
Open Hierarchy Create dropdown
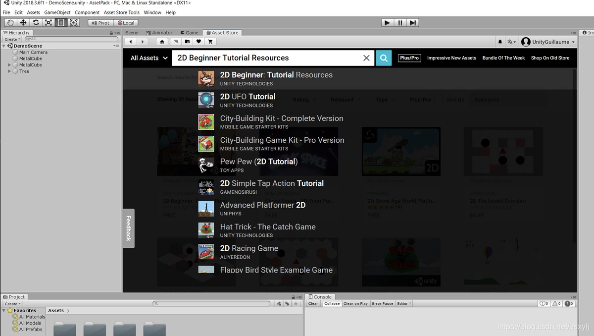pos(12,39)
